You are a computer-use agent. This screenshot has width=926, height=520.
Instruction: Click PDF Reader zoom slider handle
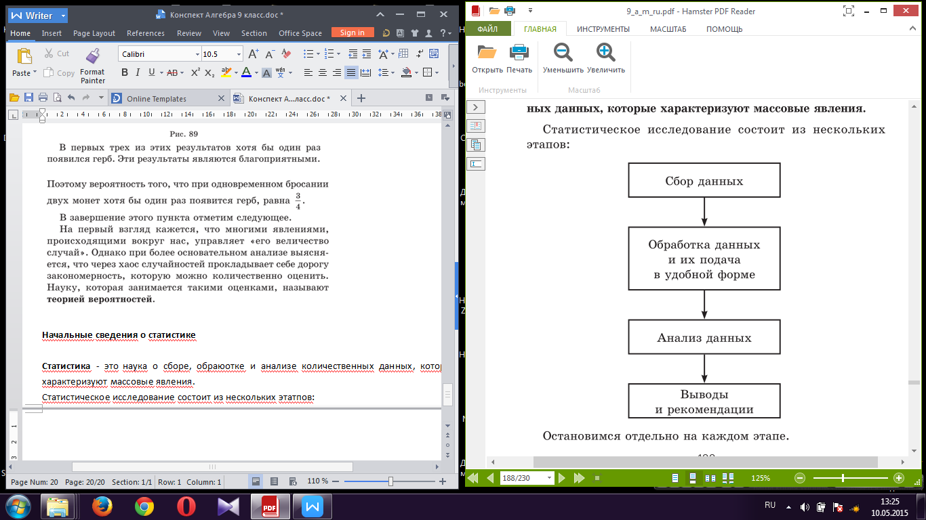843,478
